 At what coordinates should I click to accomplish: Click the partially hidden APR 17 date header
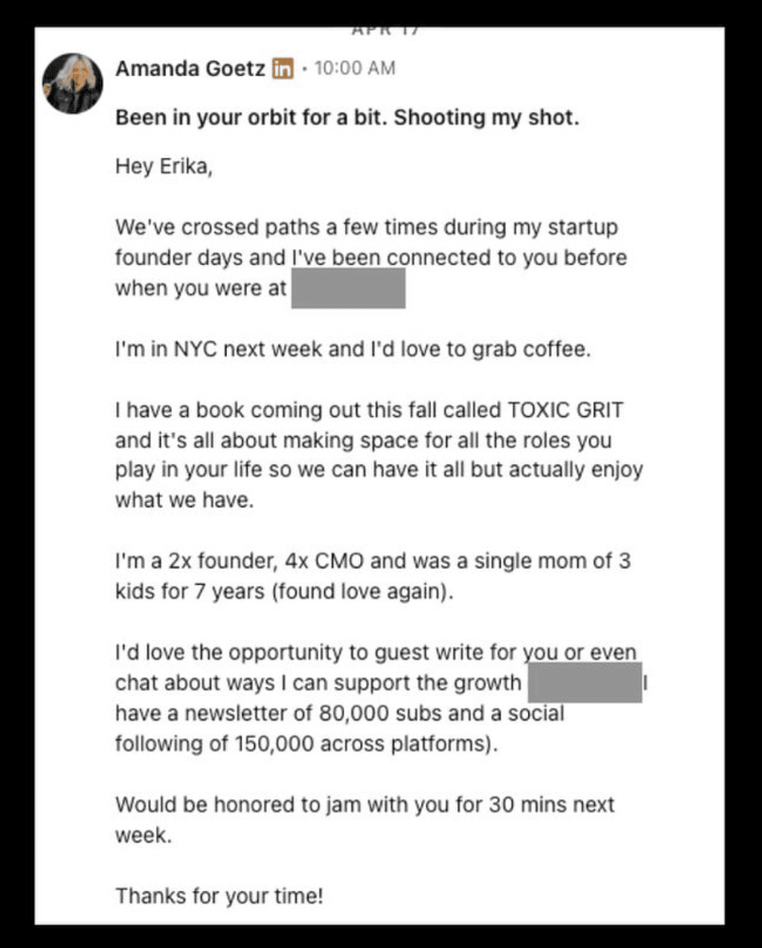click(x=385, y=30)
